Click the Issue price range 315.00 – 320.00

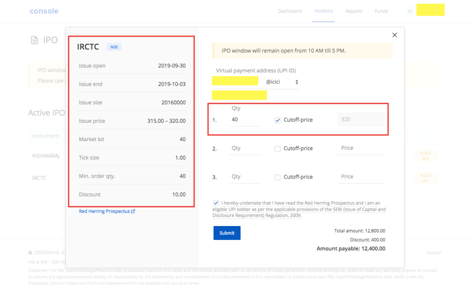167,121
